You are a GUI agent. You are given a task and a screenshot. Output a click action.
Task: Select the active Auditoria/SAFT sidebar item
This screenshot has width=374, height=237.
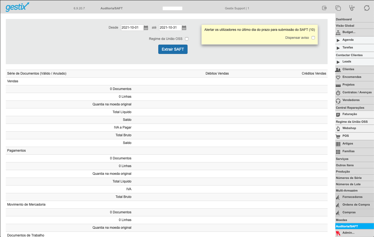pyautogui.click(x=354, y=226)
